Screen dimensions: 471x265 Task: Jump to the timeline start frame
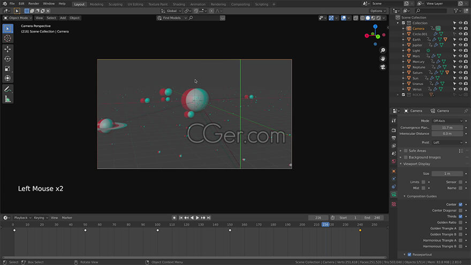(x=181, y=218)
